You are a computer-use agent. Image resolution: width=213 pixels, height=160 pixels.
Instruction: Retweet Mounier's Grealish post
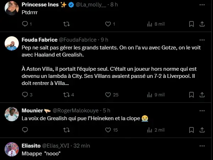click(66, 130)
